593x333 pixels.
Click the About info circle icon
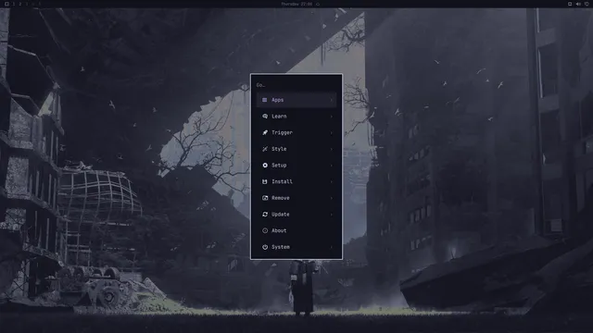(265, 230)
